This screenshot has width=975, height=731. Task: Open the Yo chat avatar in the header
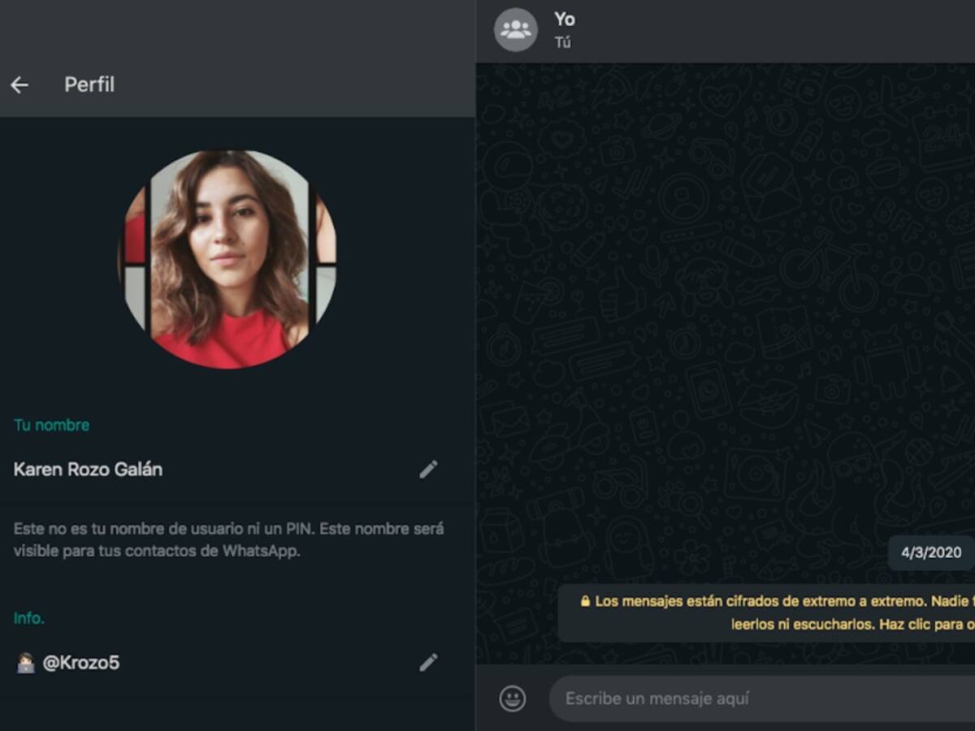[516, 29]
